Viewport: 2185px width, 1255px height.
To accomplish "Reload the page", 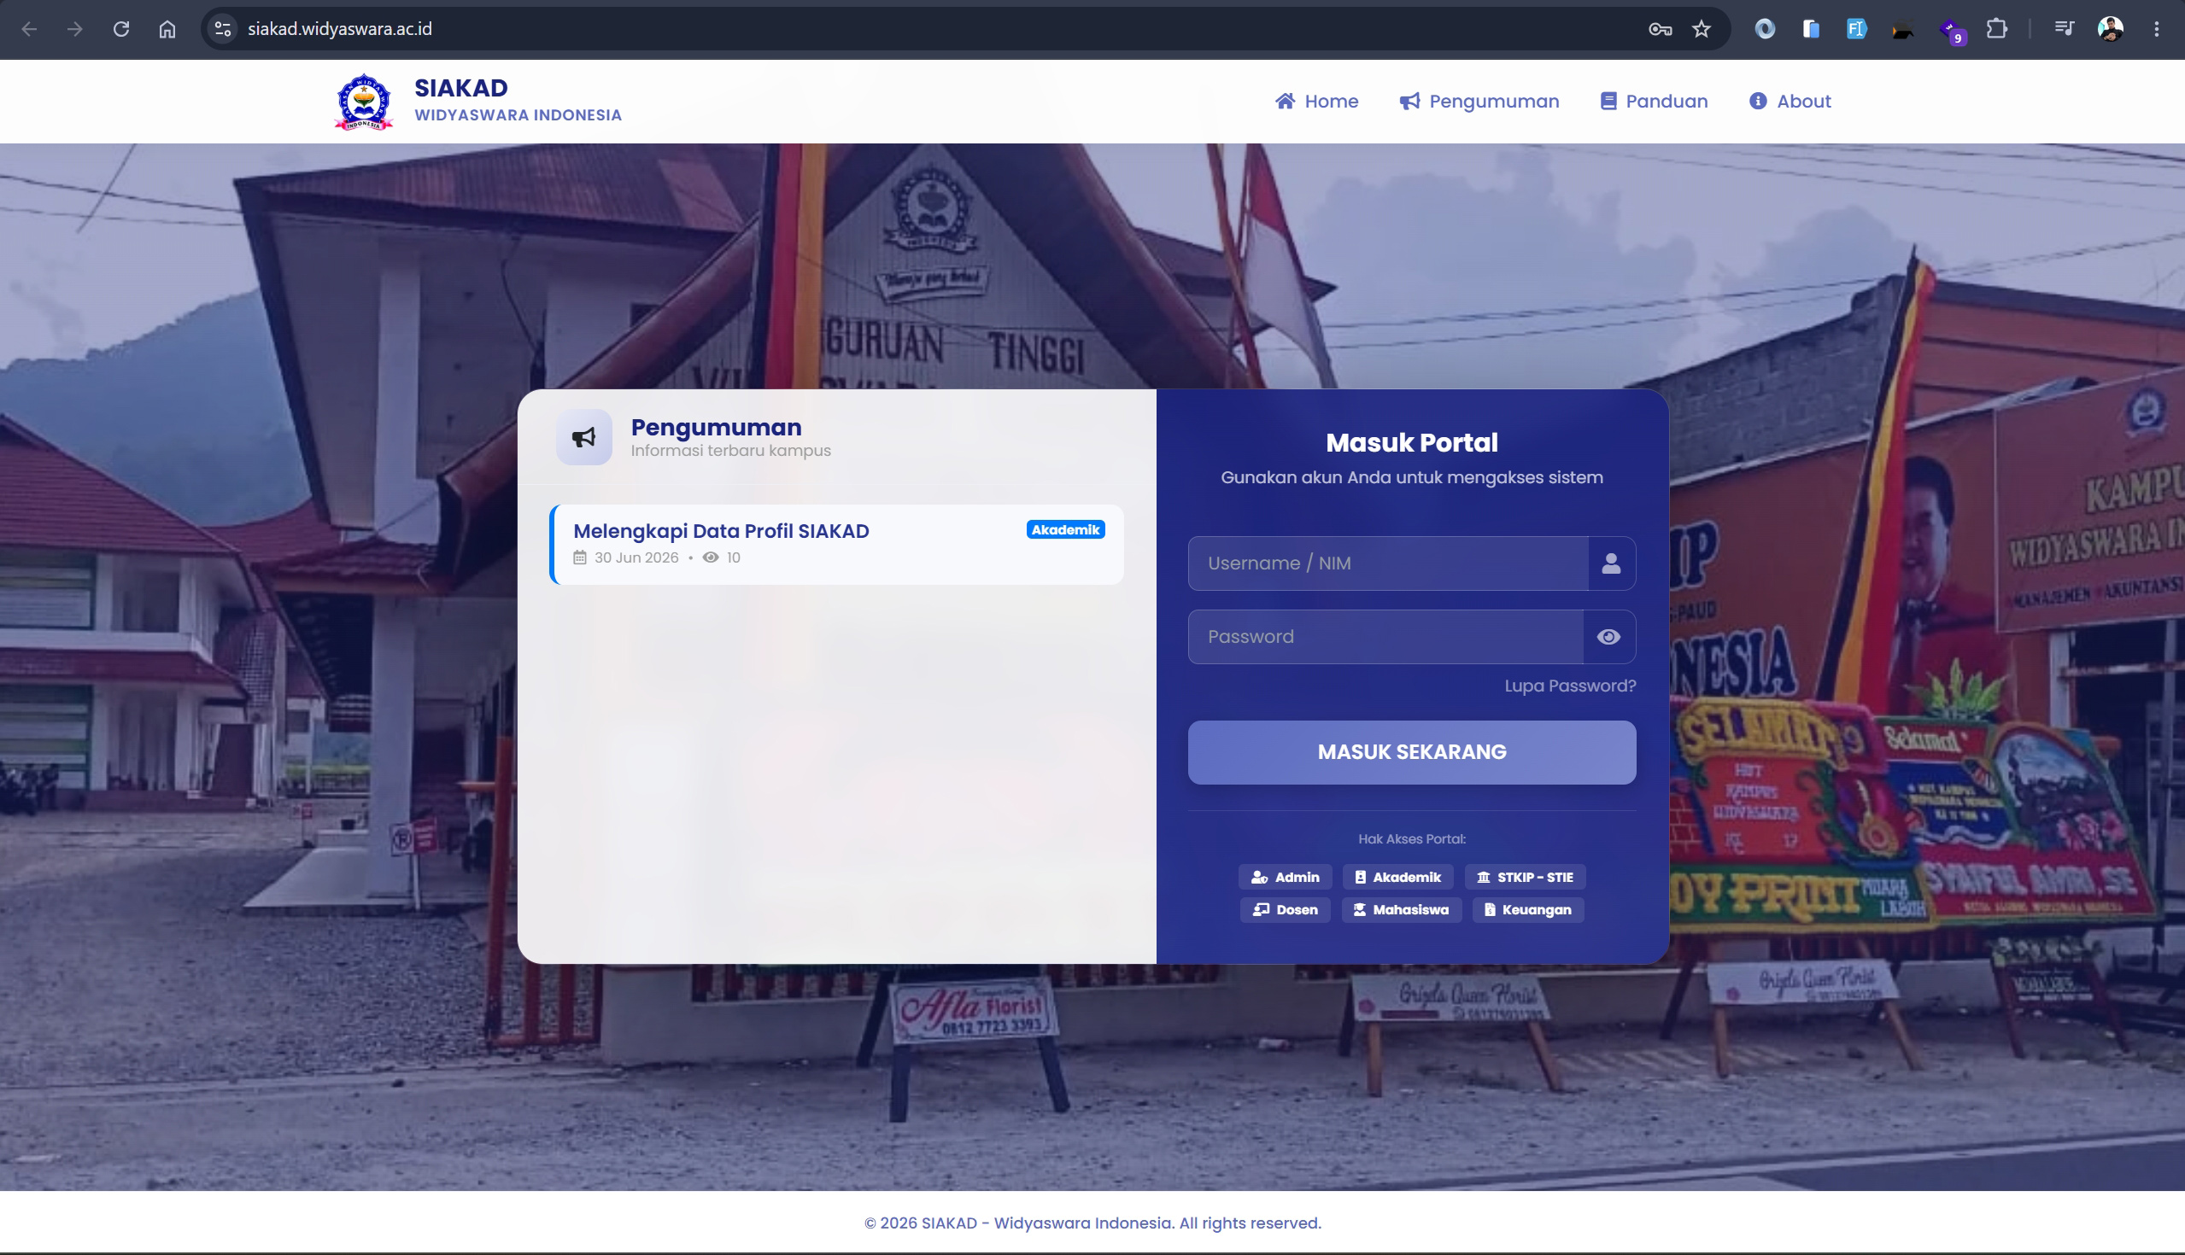I will pos(121,29).
